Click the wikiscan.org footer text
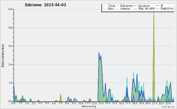Viewport: 177px width, 109px height. 88,106
